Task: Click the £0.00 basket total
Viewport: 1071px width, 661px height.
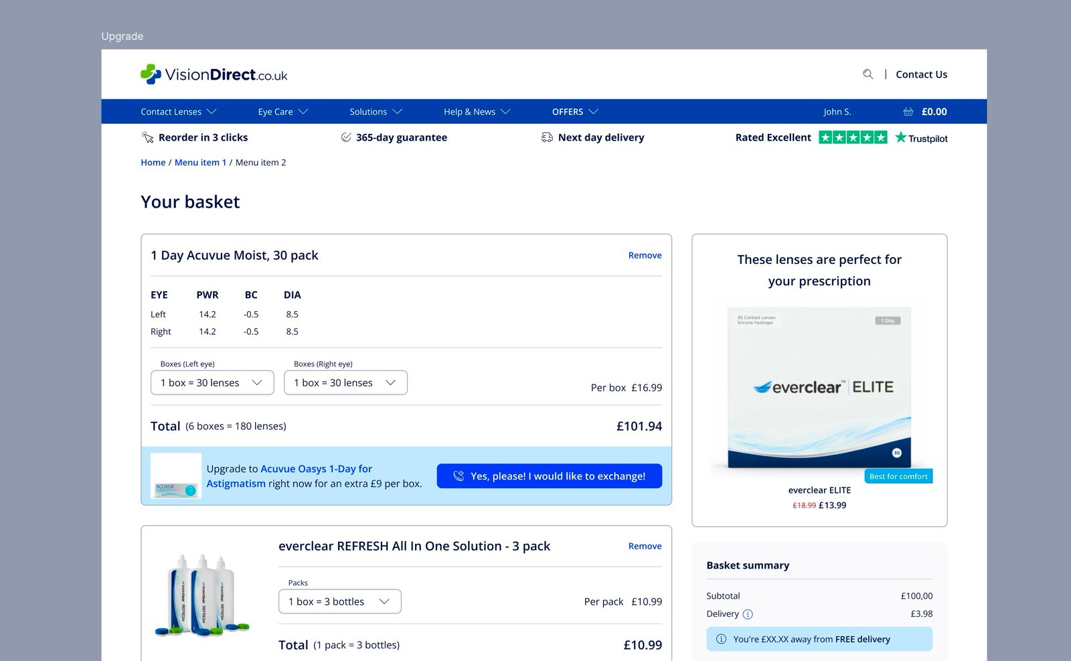Action: coord(934,112)
